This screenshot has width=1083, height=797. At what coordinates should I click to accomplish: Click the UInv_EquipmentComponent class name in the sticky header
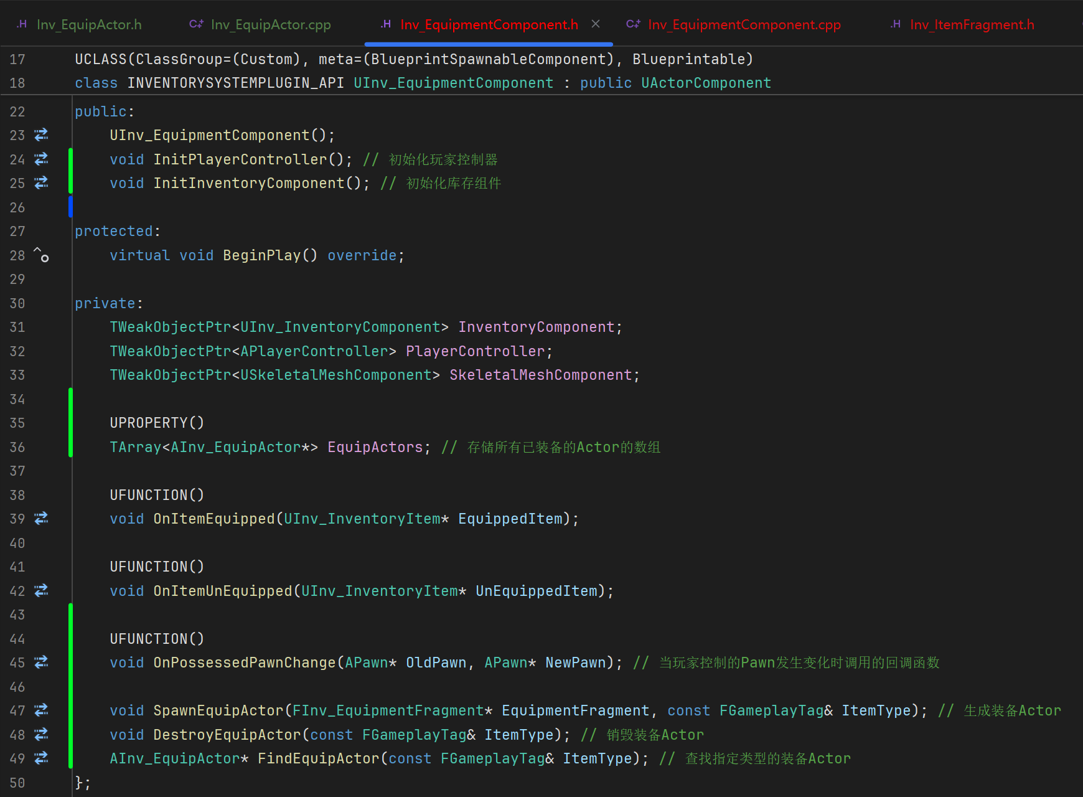453,83
